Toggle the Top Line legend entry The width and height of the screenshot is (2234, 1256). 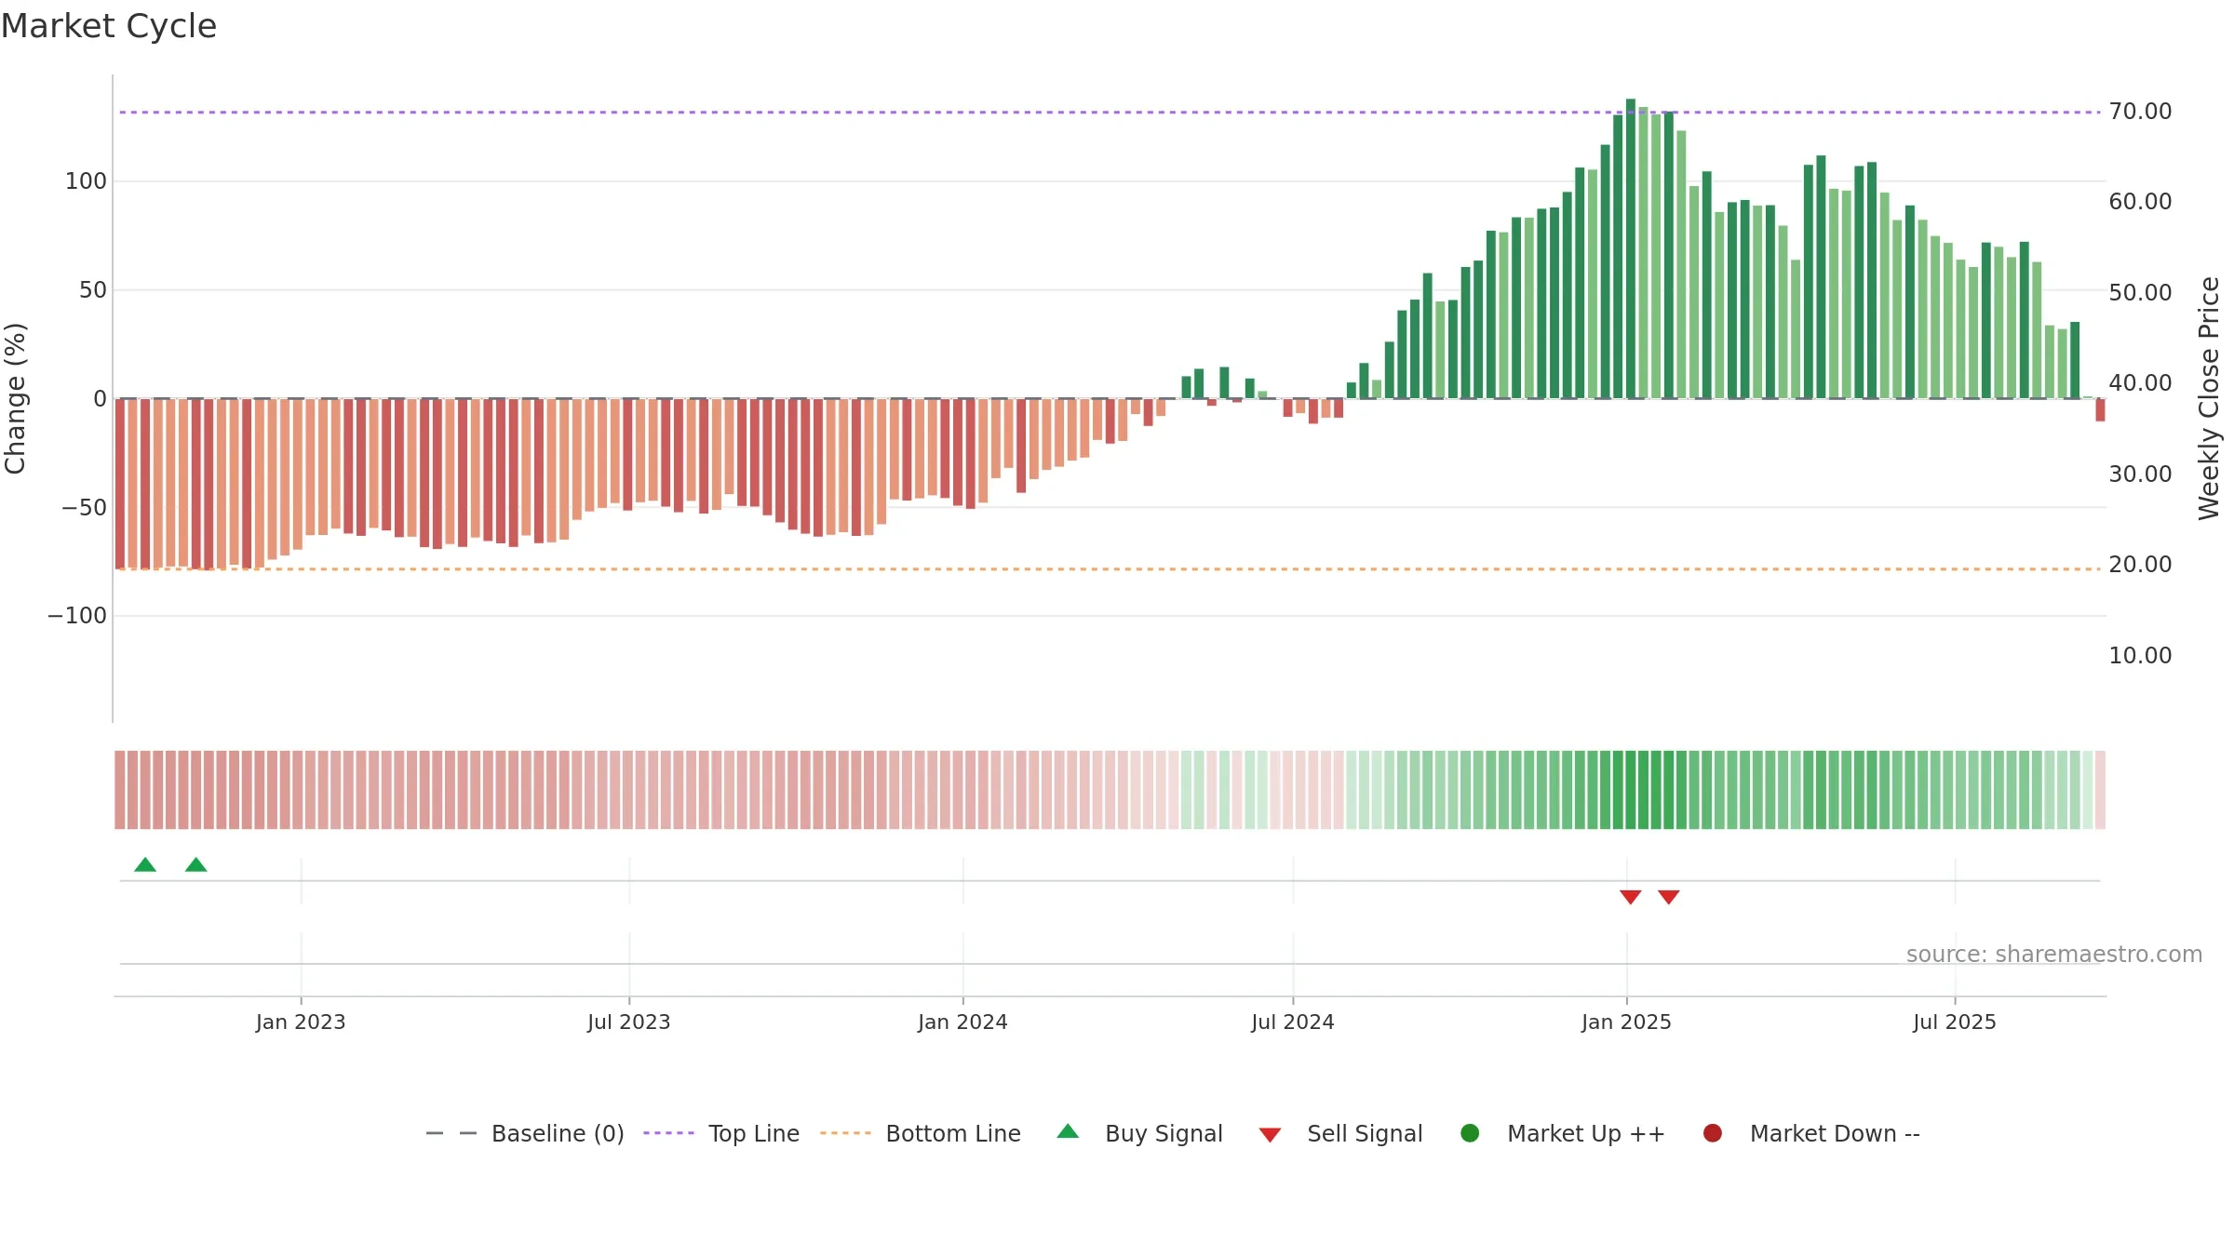click(x=721, y=1133)
